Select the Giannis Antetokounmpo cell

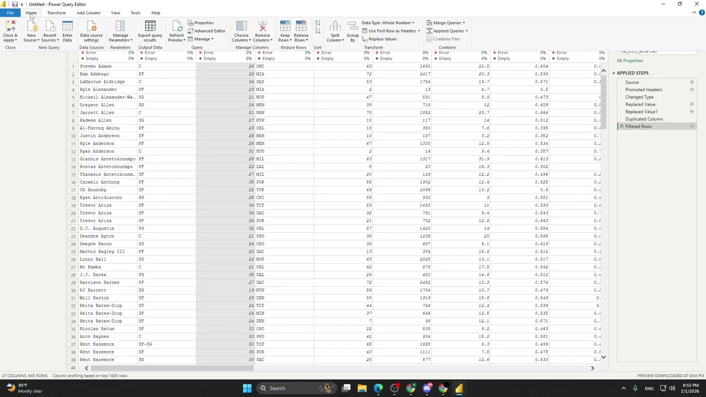[107, 159]
